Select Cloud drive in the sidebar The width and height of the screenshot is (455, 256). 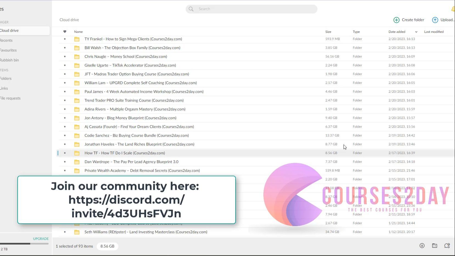[x=24, y=30]
